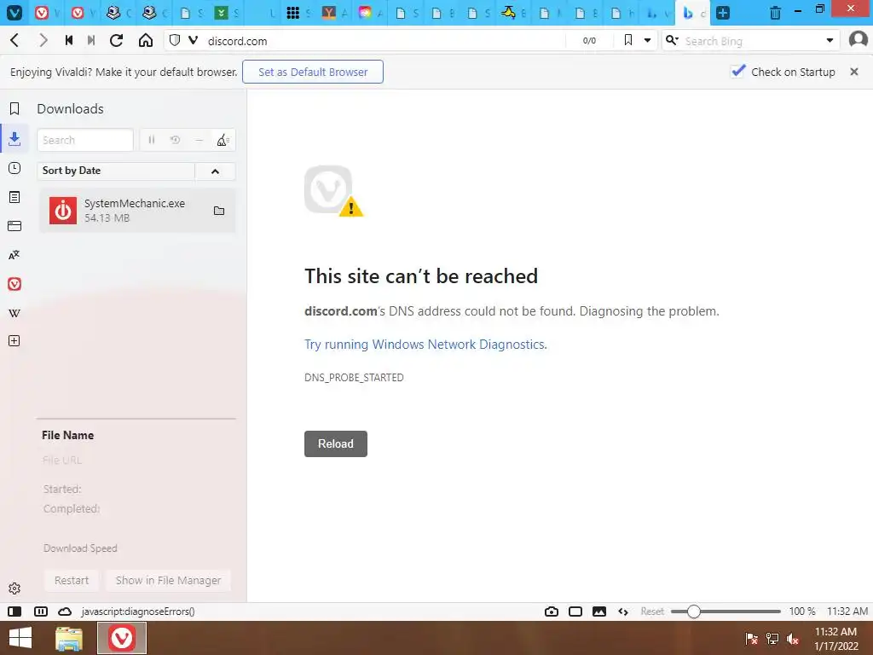Click the Reload button on error page
Screen dimensions: 873x655
coord(336,443)
